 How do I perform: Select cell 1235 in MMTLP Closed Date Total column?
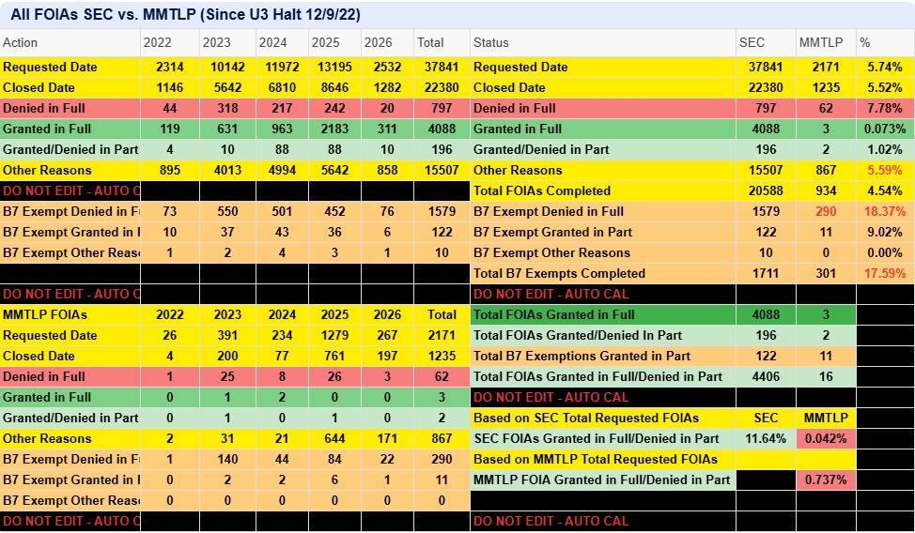tap(442, 357)
